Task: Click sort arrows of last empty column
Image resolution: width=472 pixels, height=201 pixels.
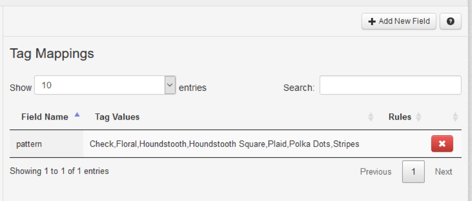Action: 455,117
